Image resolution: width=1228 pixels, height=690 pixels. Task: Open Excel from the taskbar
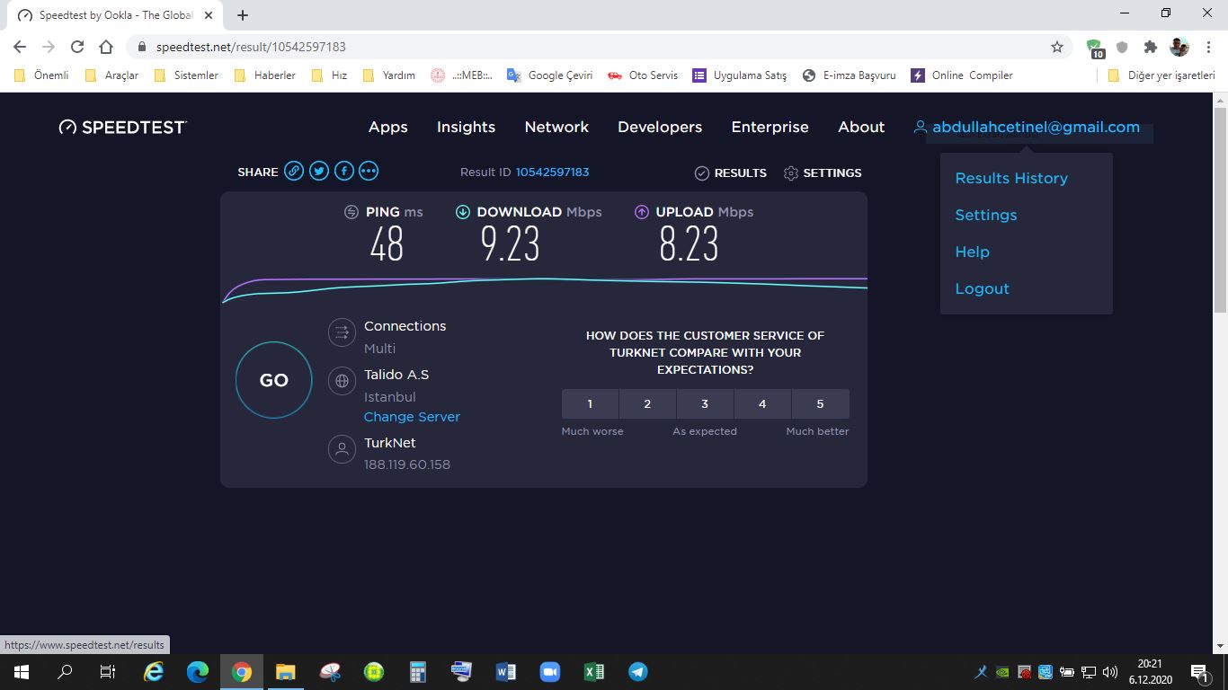pos(593,671)
